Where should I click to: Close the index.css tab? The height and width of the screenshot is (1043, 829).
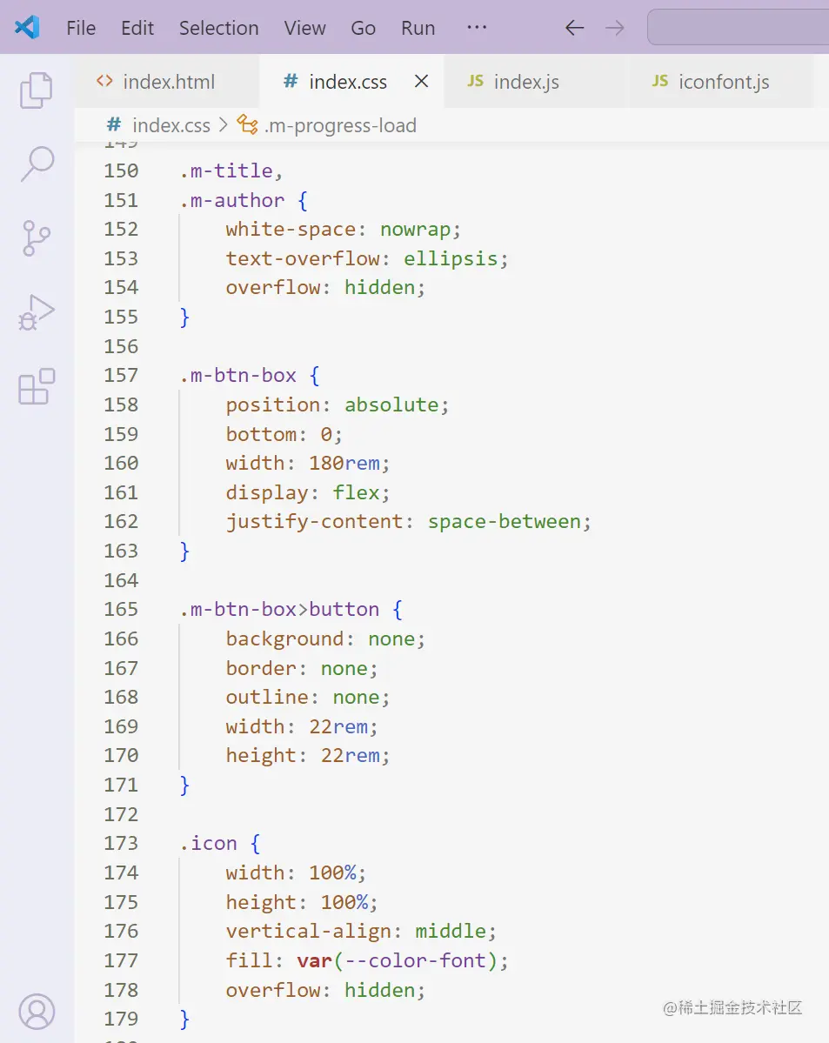(x=421, y=81)
